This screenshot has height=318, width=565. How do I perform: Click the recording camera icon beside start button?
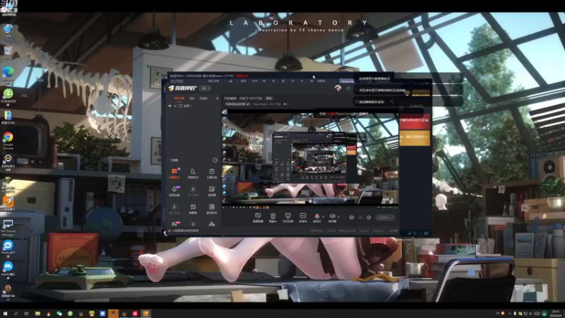[x=352, y=218]
